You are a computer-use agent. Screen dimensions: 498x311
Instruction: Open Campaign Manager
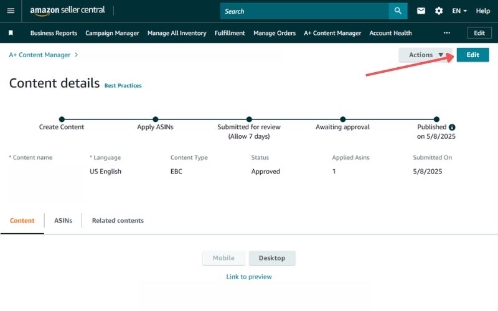112,33
